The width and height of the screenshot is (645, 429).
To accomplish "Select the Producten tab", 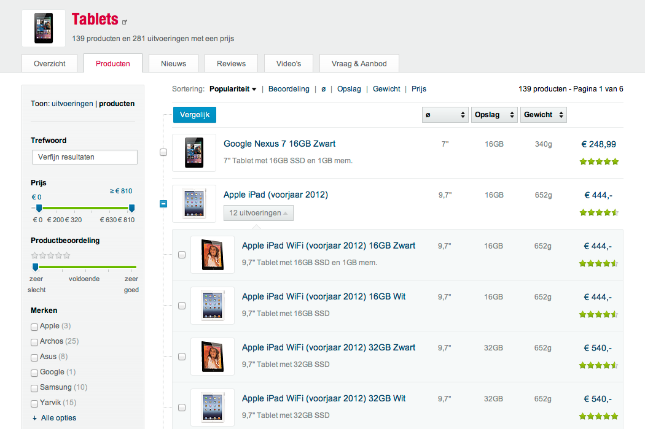I will pyautogui.click(x=112, y=64).
